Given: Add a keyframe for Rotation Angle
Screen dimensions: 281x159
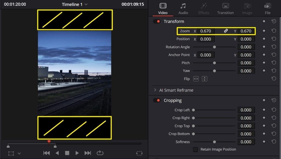Looking at the screenshot, I should pos(264,47).
